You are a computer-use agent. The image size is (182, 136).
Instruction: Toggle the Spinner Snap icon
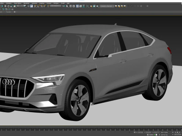pyautogui.click(x=45, y=6)
